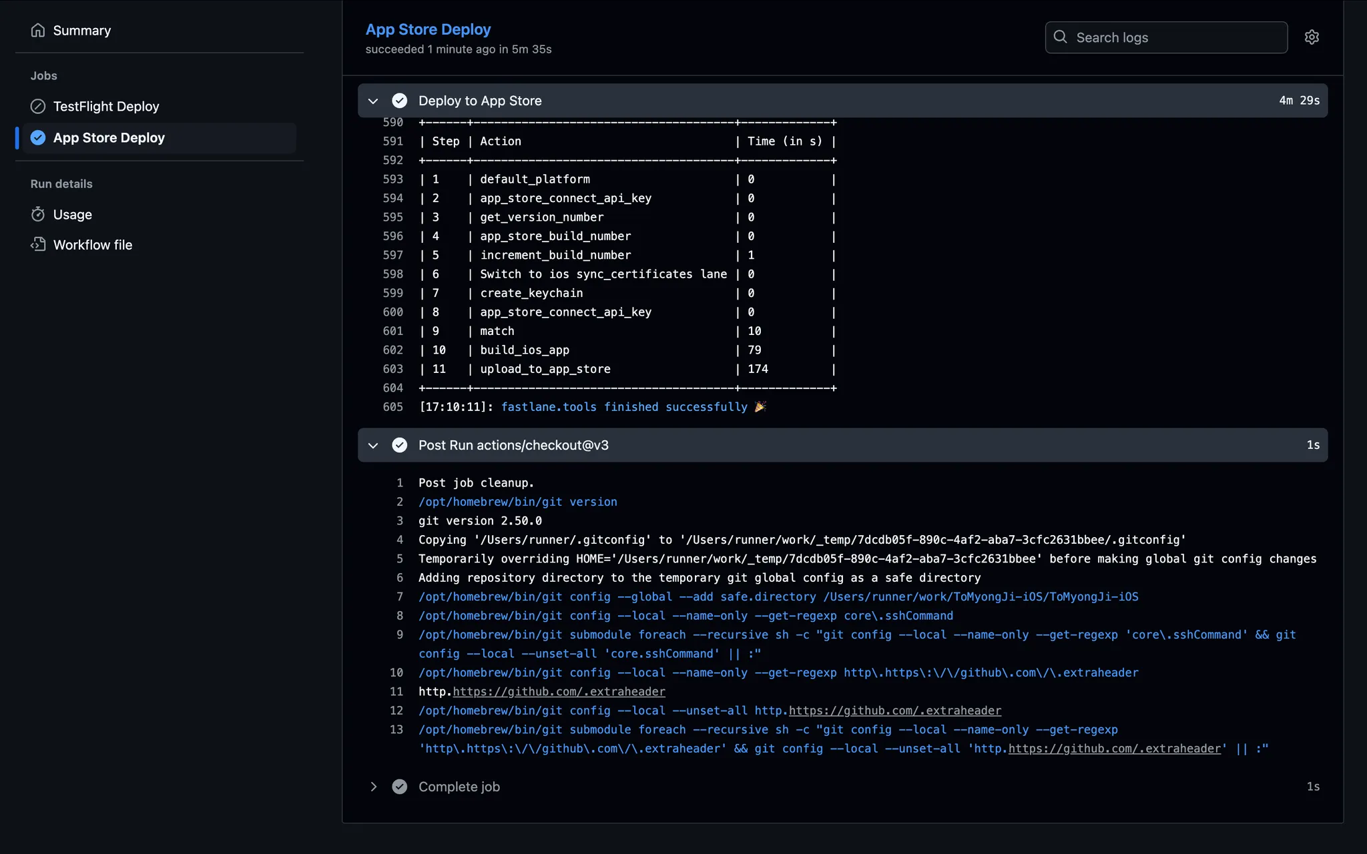This screenshot has width=1367, height=854.
Task: Click Post Run checkout success check icon
Action: [x=399, y=445]
